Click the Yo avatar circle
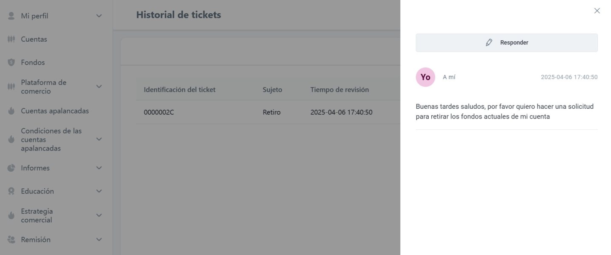The image size is (611, 255). click(425, 77)
